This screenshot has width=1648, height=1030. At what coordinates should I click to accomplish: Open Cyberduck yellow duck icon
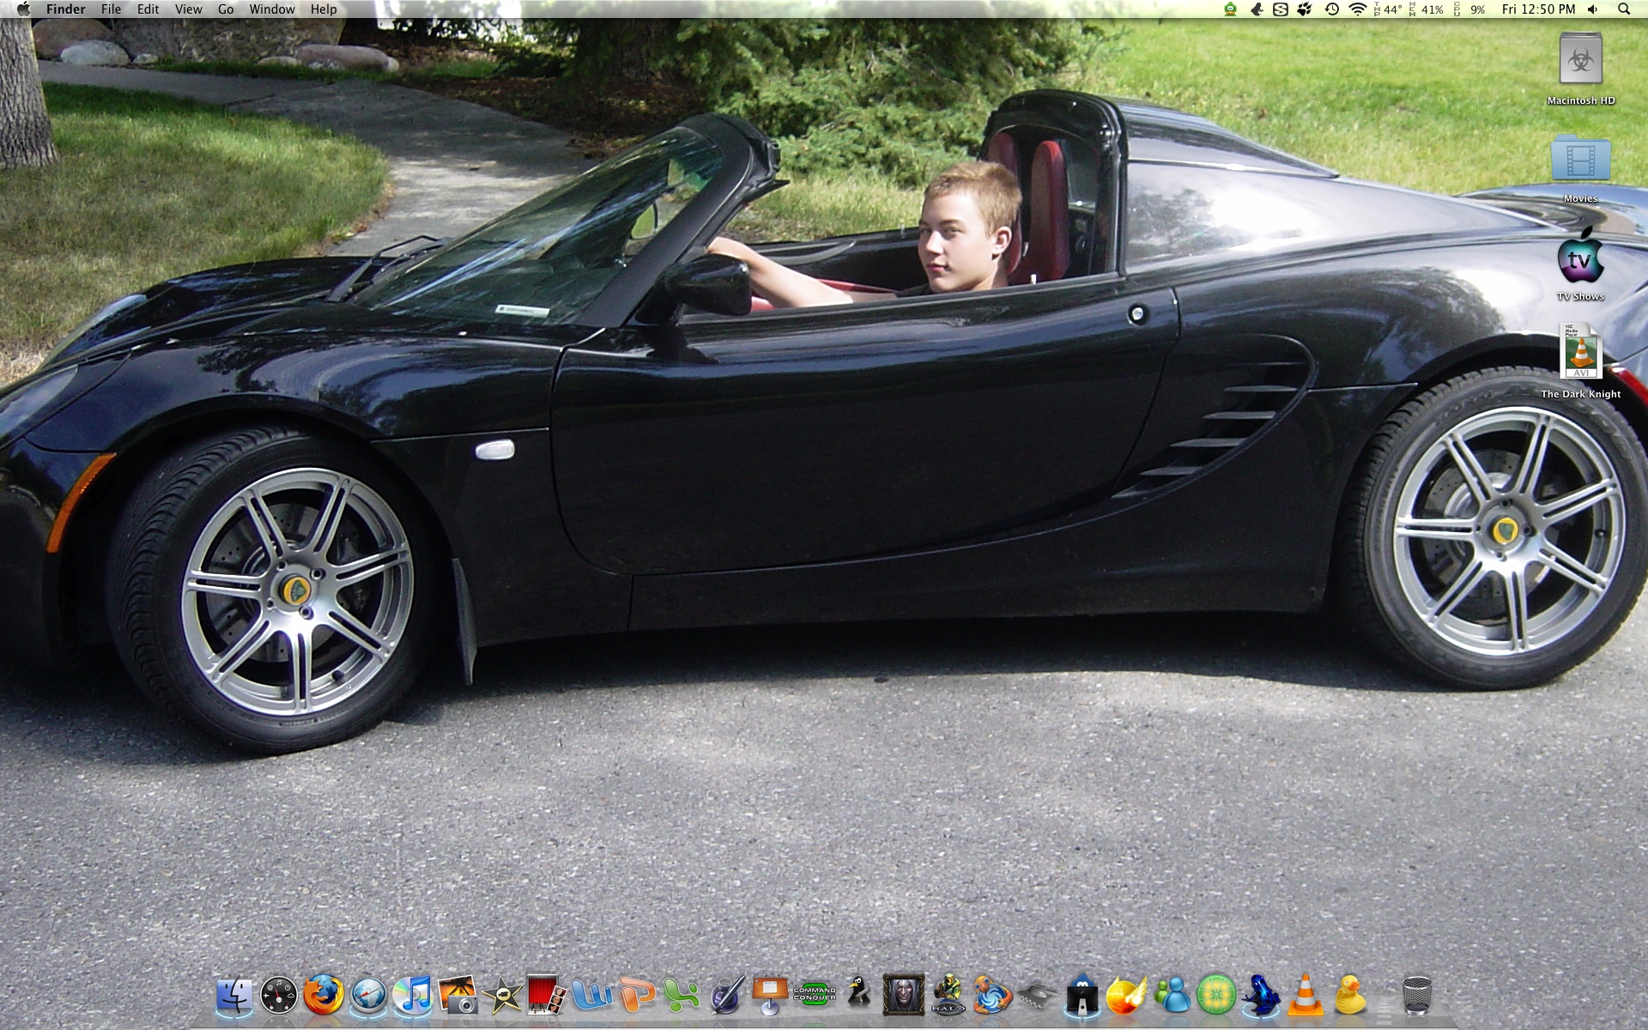coord(1350,996)
